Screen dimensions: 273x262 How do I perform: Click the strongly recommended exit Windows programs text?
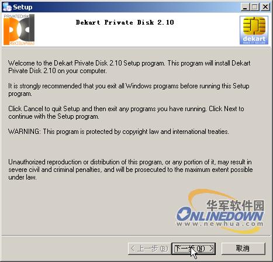pos(129,89)
